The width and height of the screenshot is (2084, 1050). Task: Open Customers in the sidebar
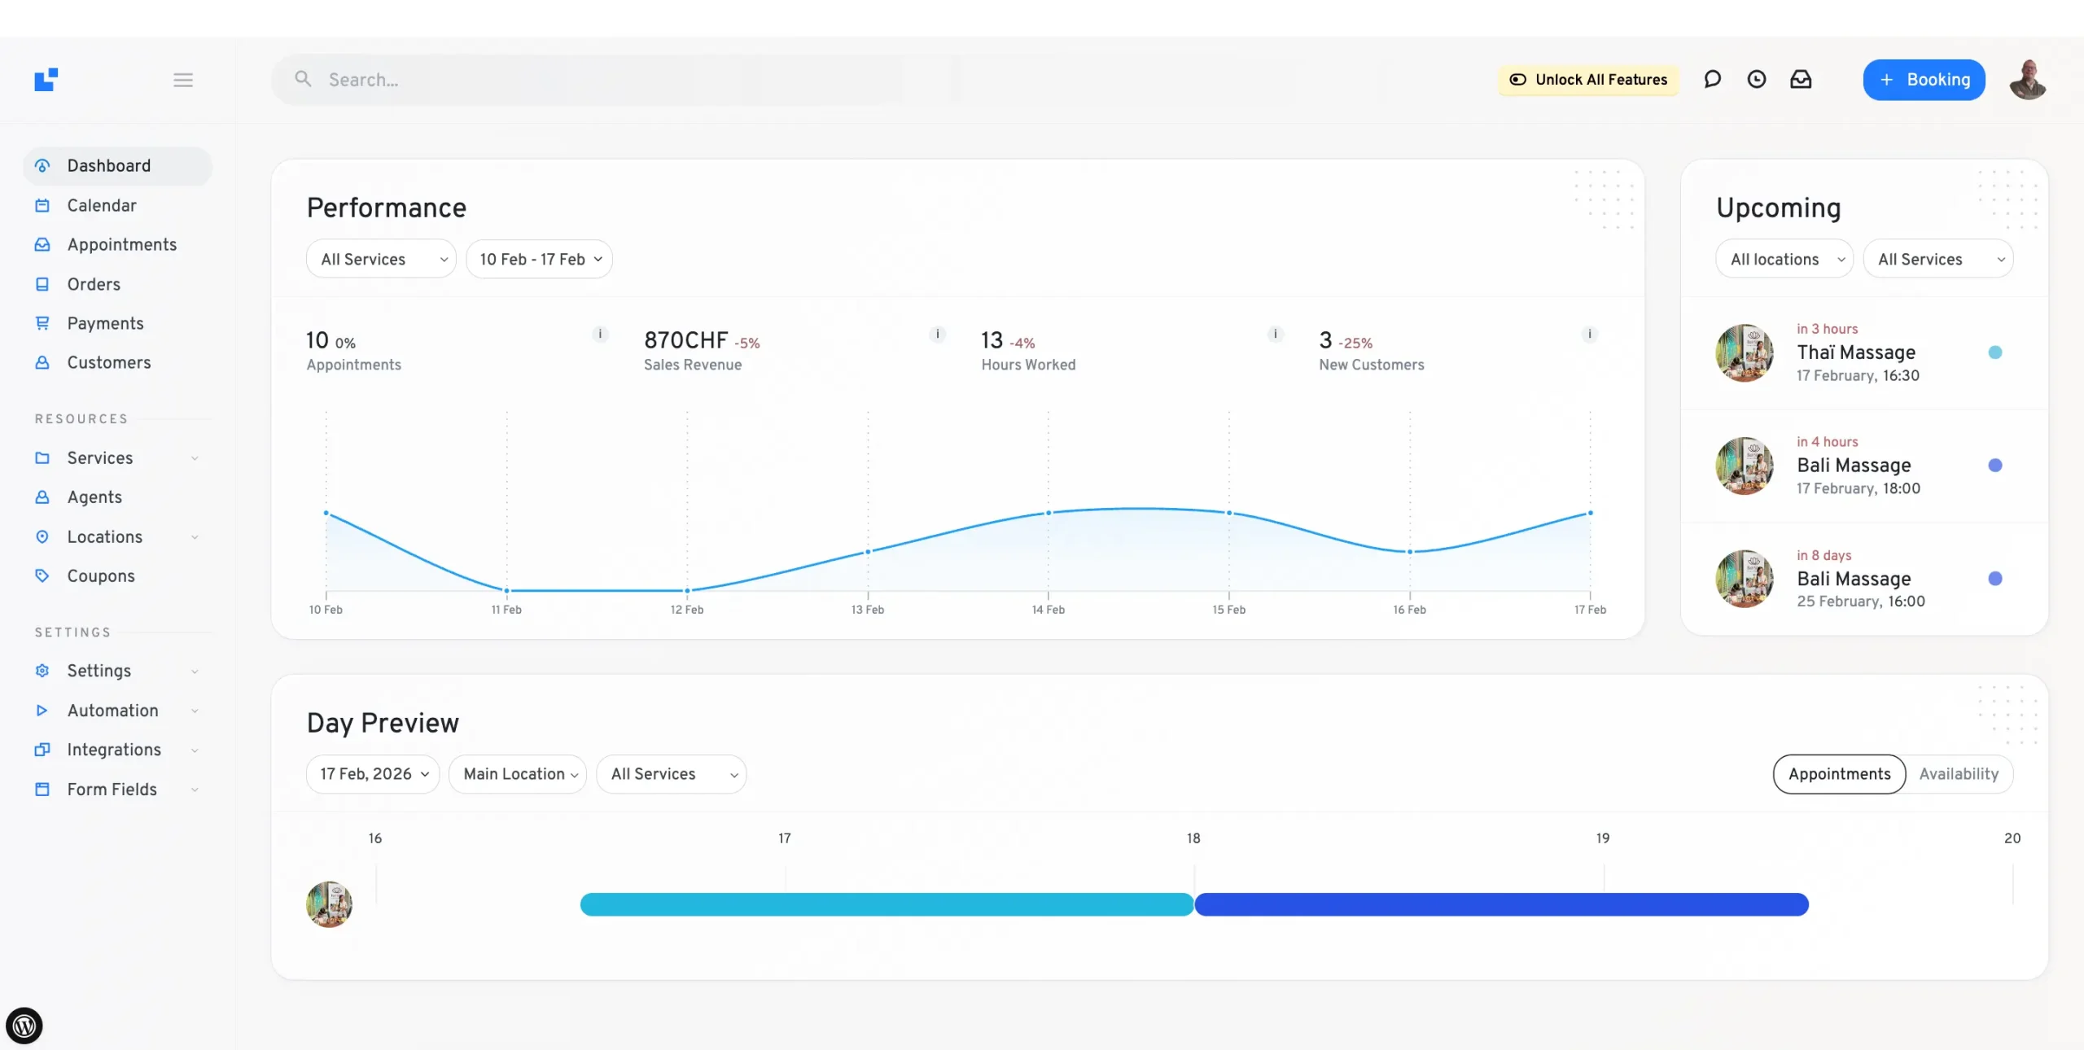coord(109,363)
